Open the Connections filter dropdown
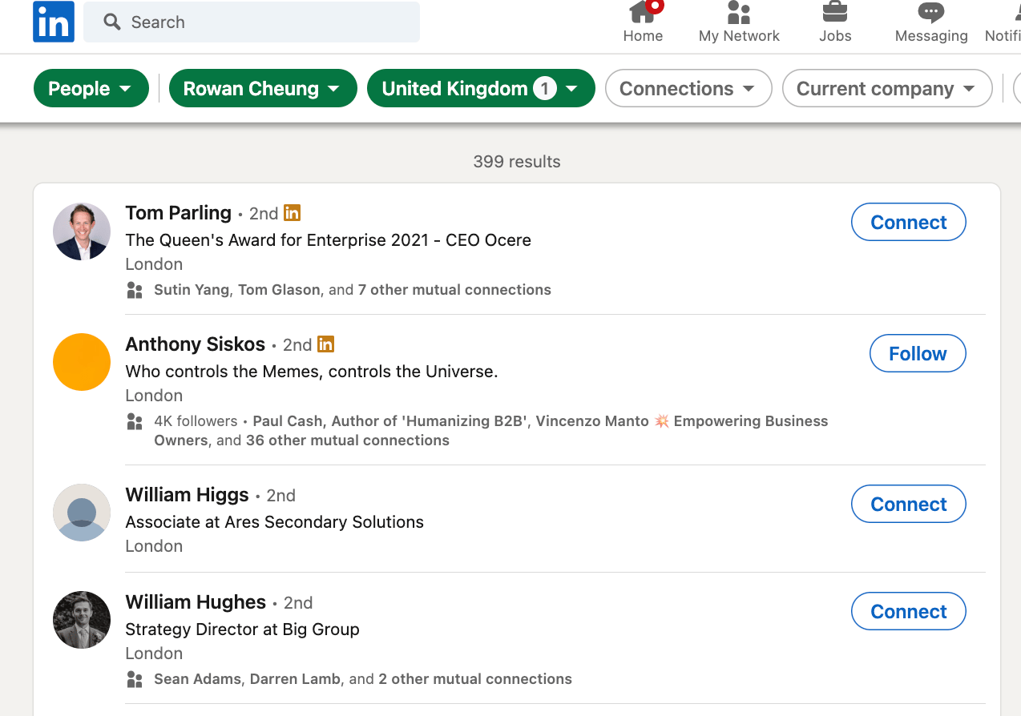 coord(688,89)
